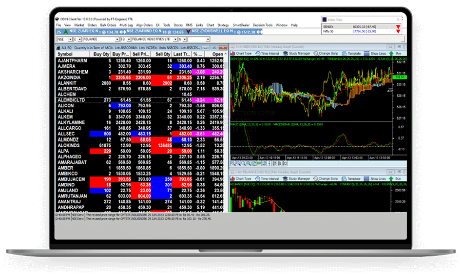Open the N dropdown in scrip bar
The height and width of the screenshot is (274, 462).
click(185, 39)
